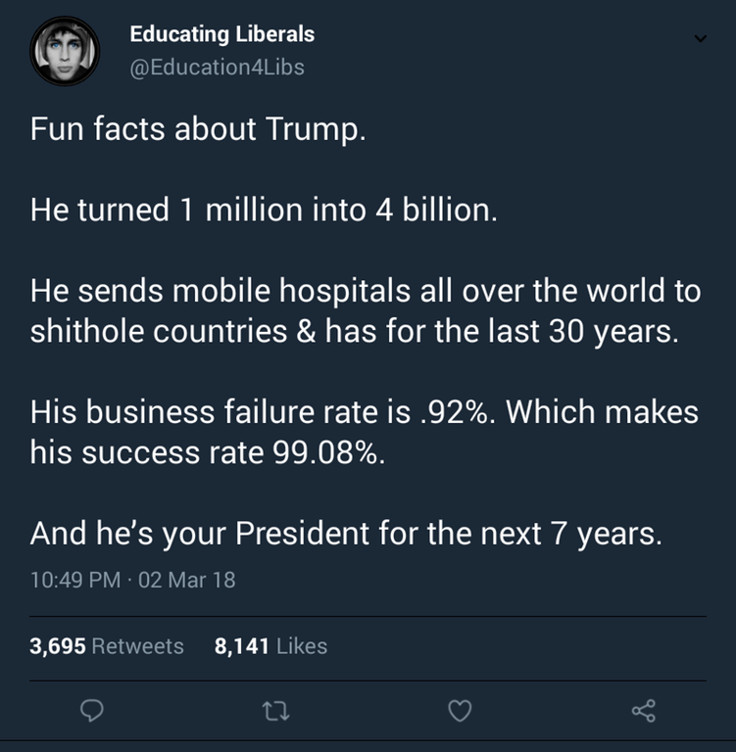Click the reply speech bubble icon
Image resolution: width=736 pixels, height=752 pixels.
(92, 713)
